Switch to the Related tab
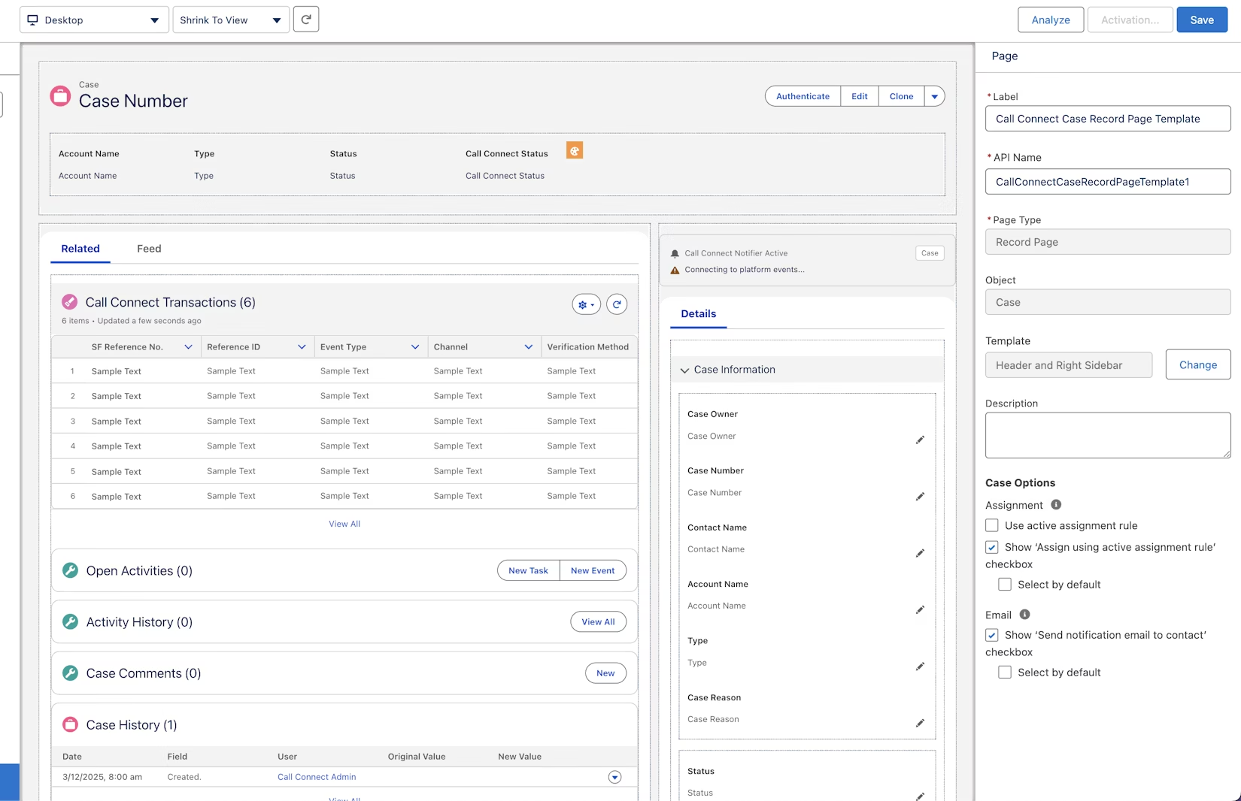Image resolution: width=1241 pixels, height=801 pixels. coord(80,249)
